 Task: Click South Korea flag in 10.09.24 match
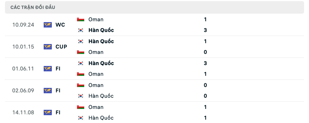tap(81, 30)
